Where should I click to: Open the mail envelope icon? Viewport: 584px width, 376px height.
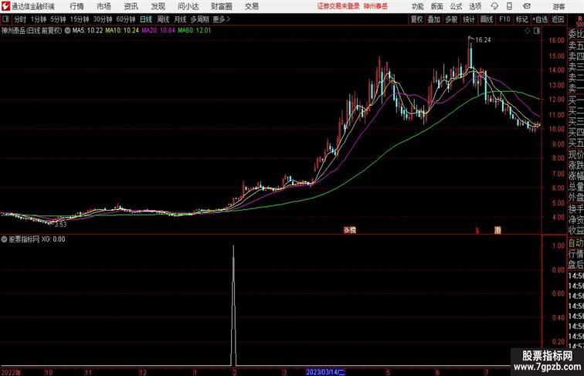tap(527, 6)
